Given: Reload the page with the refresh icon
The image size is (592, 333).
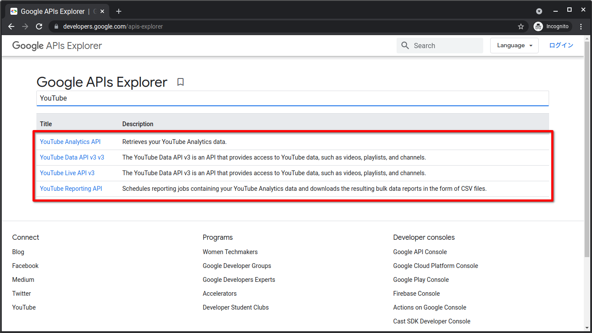Looking at the screenshot, I should coord(39,26).
